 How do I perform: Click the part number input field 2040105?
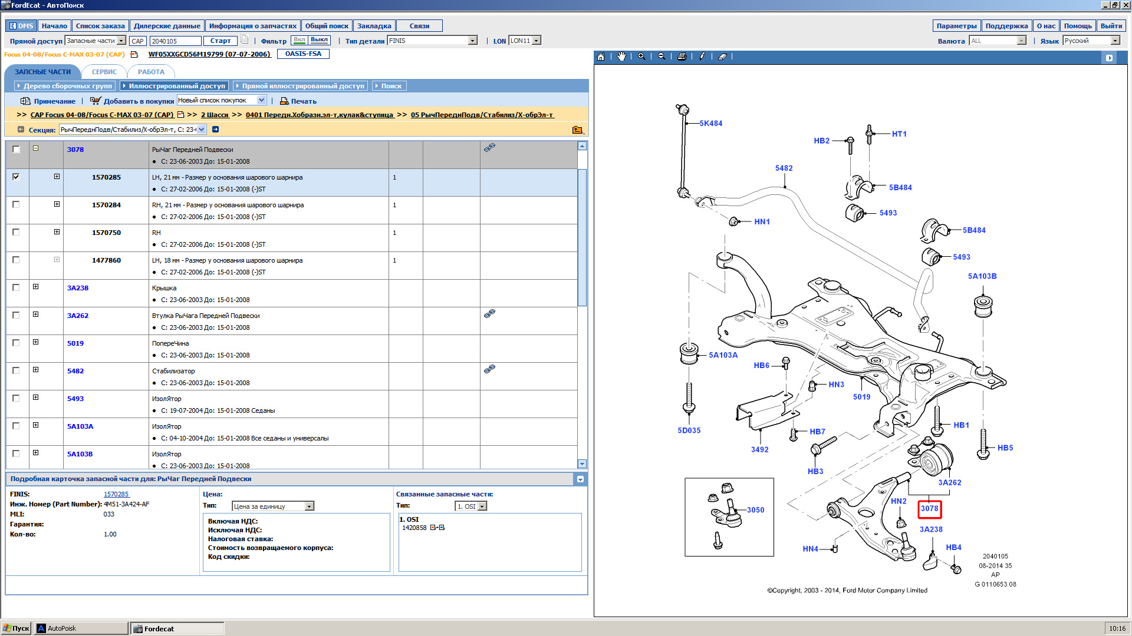175,41
